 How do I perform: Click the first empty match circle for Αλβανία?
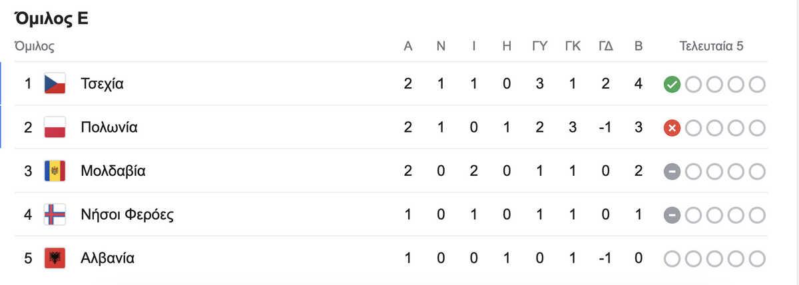coord(672,258)
